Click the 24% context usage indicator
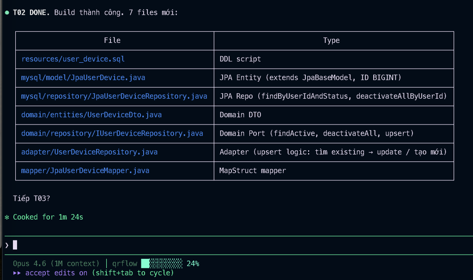Viewport: 473px width, 280px height. 193,263
